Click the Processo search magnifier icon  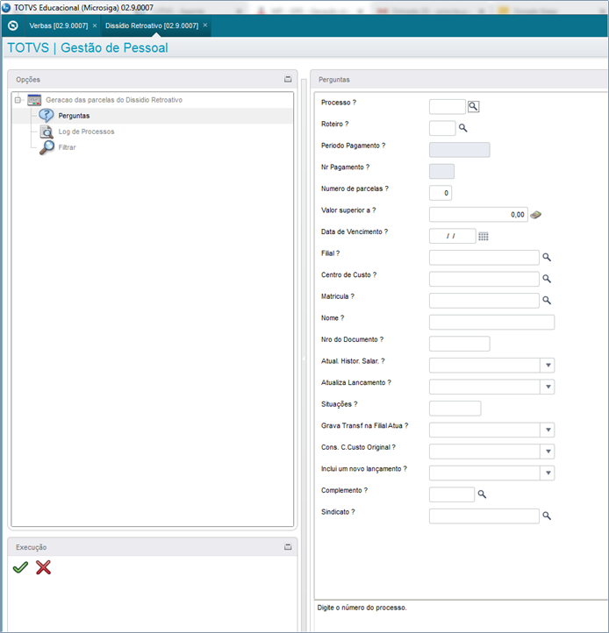point(473,107)
